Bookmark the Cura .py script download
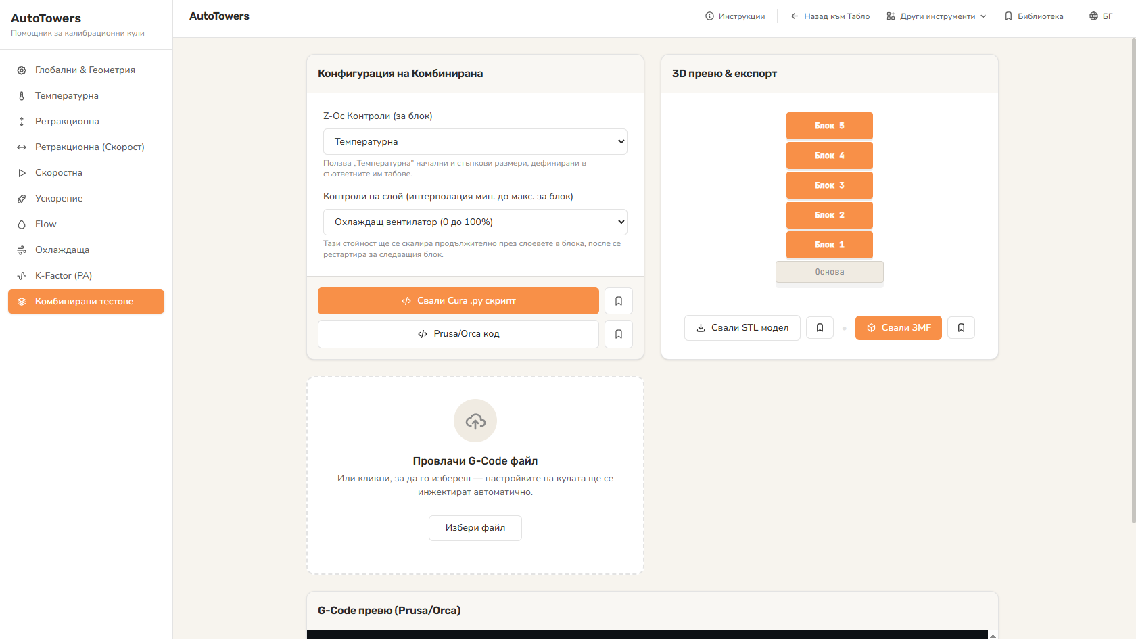 pos(618,301)
